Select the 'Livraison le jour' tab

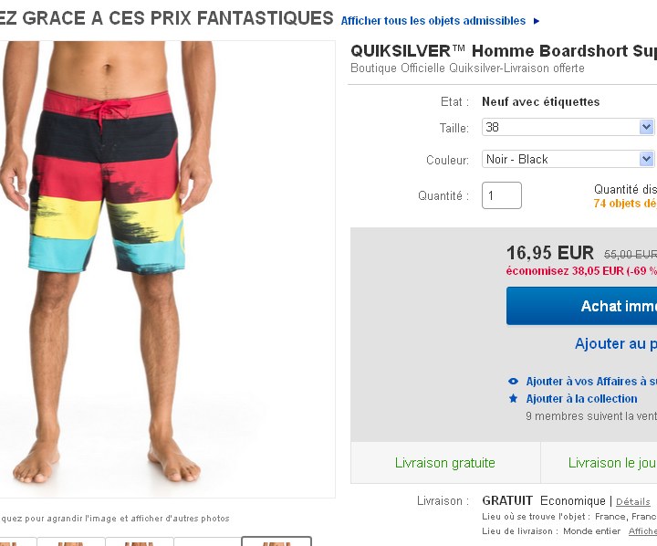[611, 463]
